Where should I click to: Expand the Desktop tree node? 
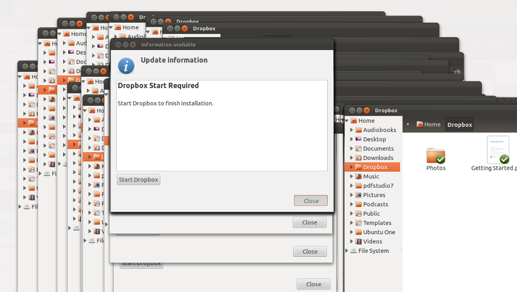pyautogui.click(x=352, y=139)
